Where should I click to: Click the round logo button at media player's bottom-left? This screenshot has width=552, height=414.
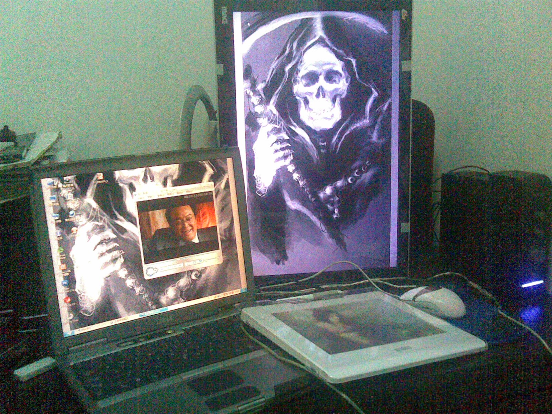152,271
